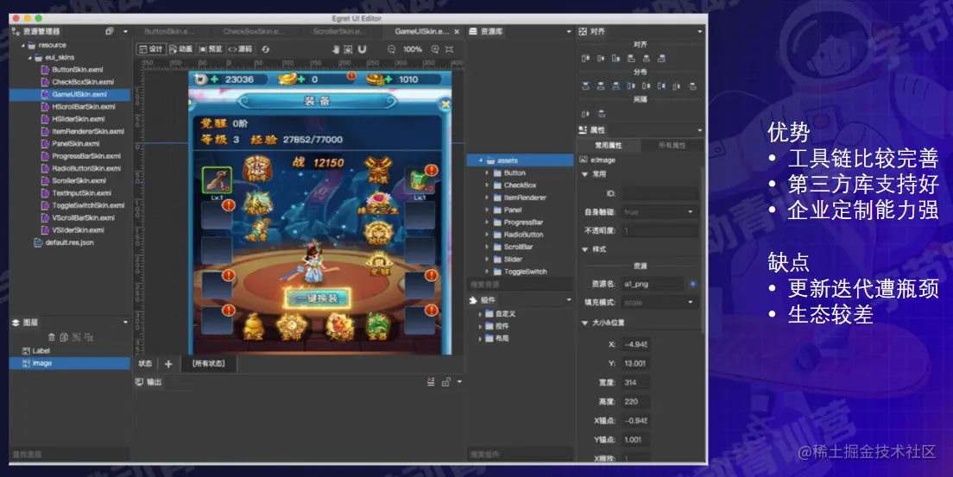Click the zoom out magnifier icon
953x477 pixels.
click(x=392, y=49)
